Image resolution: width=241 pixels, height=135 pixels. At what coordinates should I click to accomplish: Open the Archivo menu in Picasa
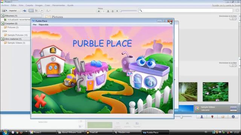click(x=5, y=5)
